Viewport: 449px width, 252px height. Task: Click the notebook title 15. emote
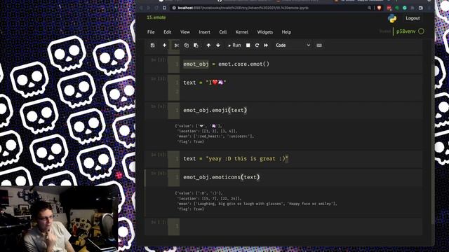(x=156, y=17)
